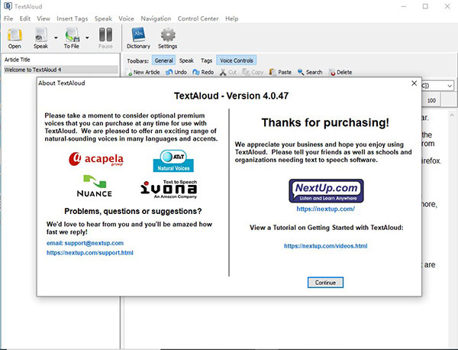Click the Undo button
The image size is (458, 350).
tap(176, 72)
